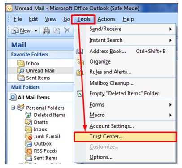Open Account Settings from Tools menu
The height and width of the screenshot is (168, 182).
[125, 126]
